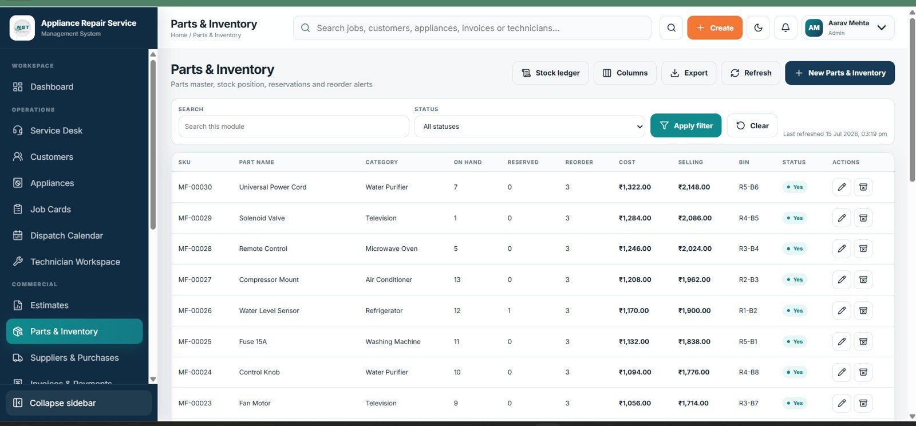The image size is (916, 426).
Task: Click New Parts & Inventory button
Action: 840,73
